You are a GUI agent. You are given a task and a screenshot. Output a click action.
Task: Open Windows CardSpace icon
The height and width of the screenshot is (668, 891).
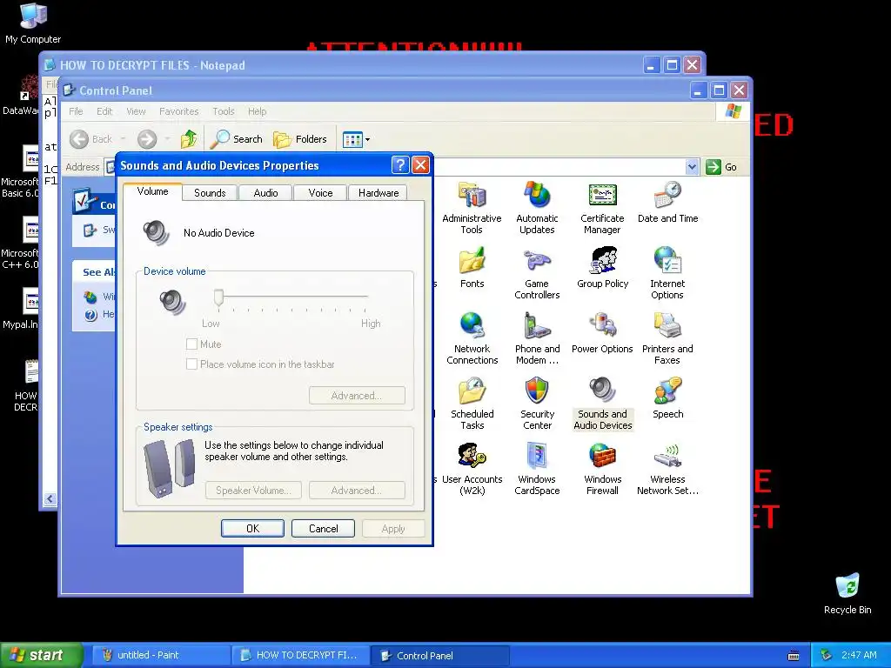537,469
